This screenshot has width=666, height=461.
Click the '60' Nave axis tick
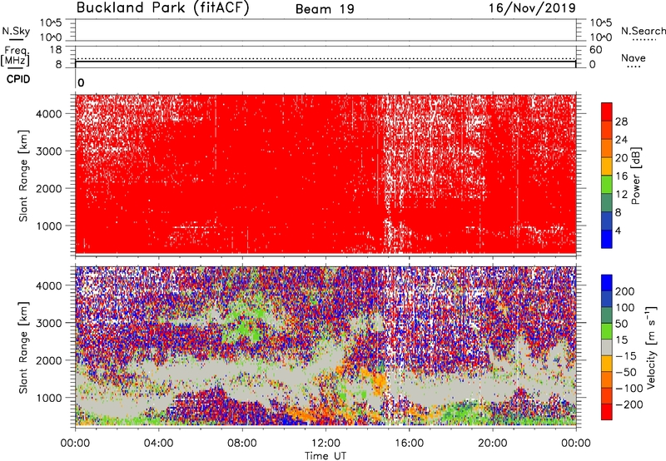595,50
